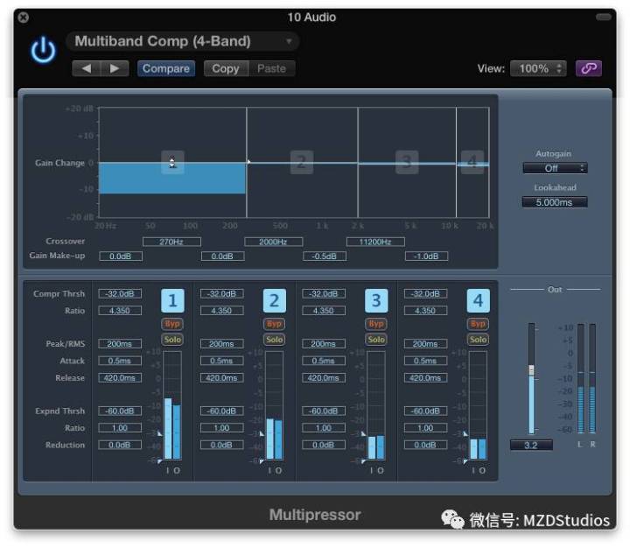
Task: Toggle band 2 on/off number button
Action: 275,301
